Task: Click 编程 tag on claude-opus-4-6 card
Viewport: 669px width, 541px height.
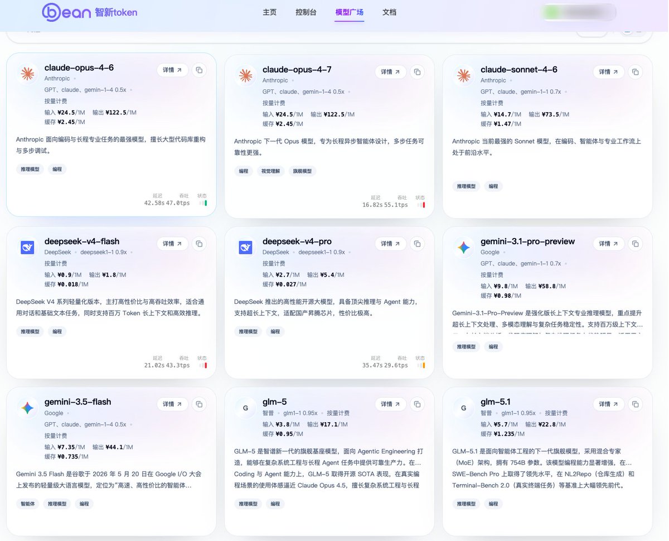Action: (57, 169)
